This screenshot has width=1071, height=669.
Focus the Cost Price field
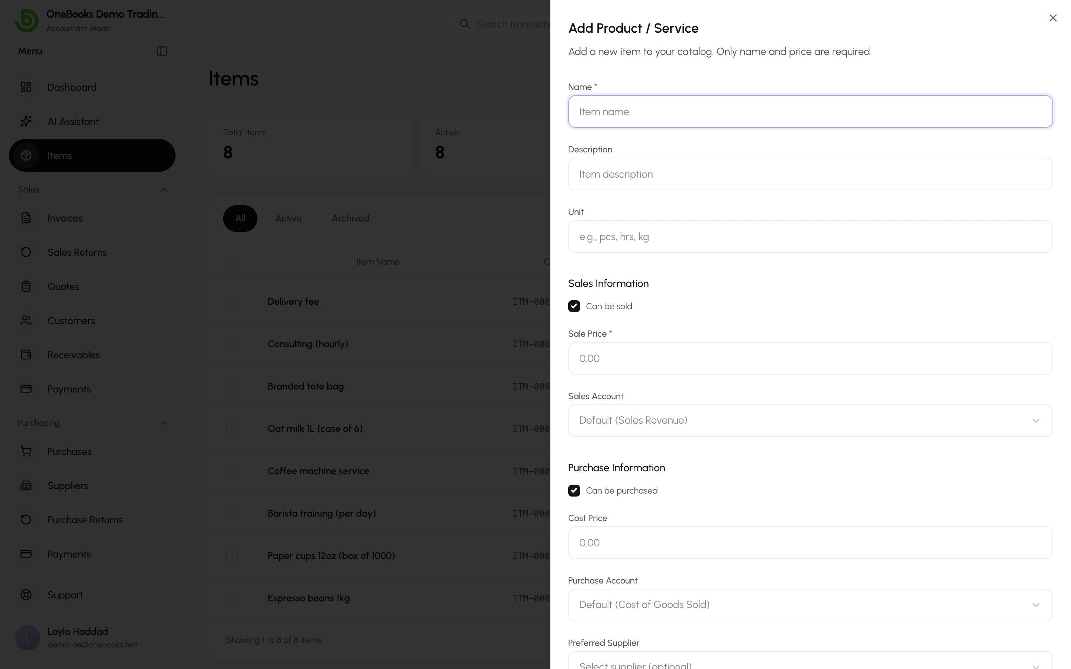(810, 543)
